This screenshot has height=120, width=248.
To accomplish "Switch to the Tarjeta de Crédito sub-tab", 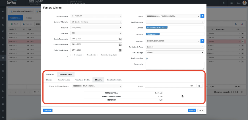I will (x=82, y=80).
